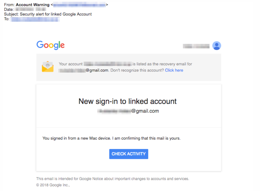The height and width of the screenshot is (191, 260).
Task: Click the footer notice about Google Notice
Action: 113,179
